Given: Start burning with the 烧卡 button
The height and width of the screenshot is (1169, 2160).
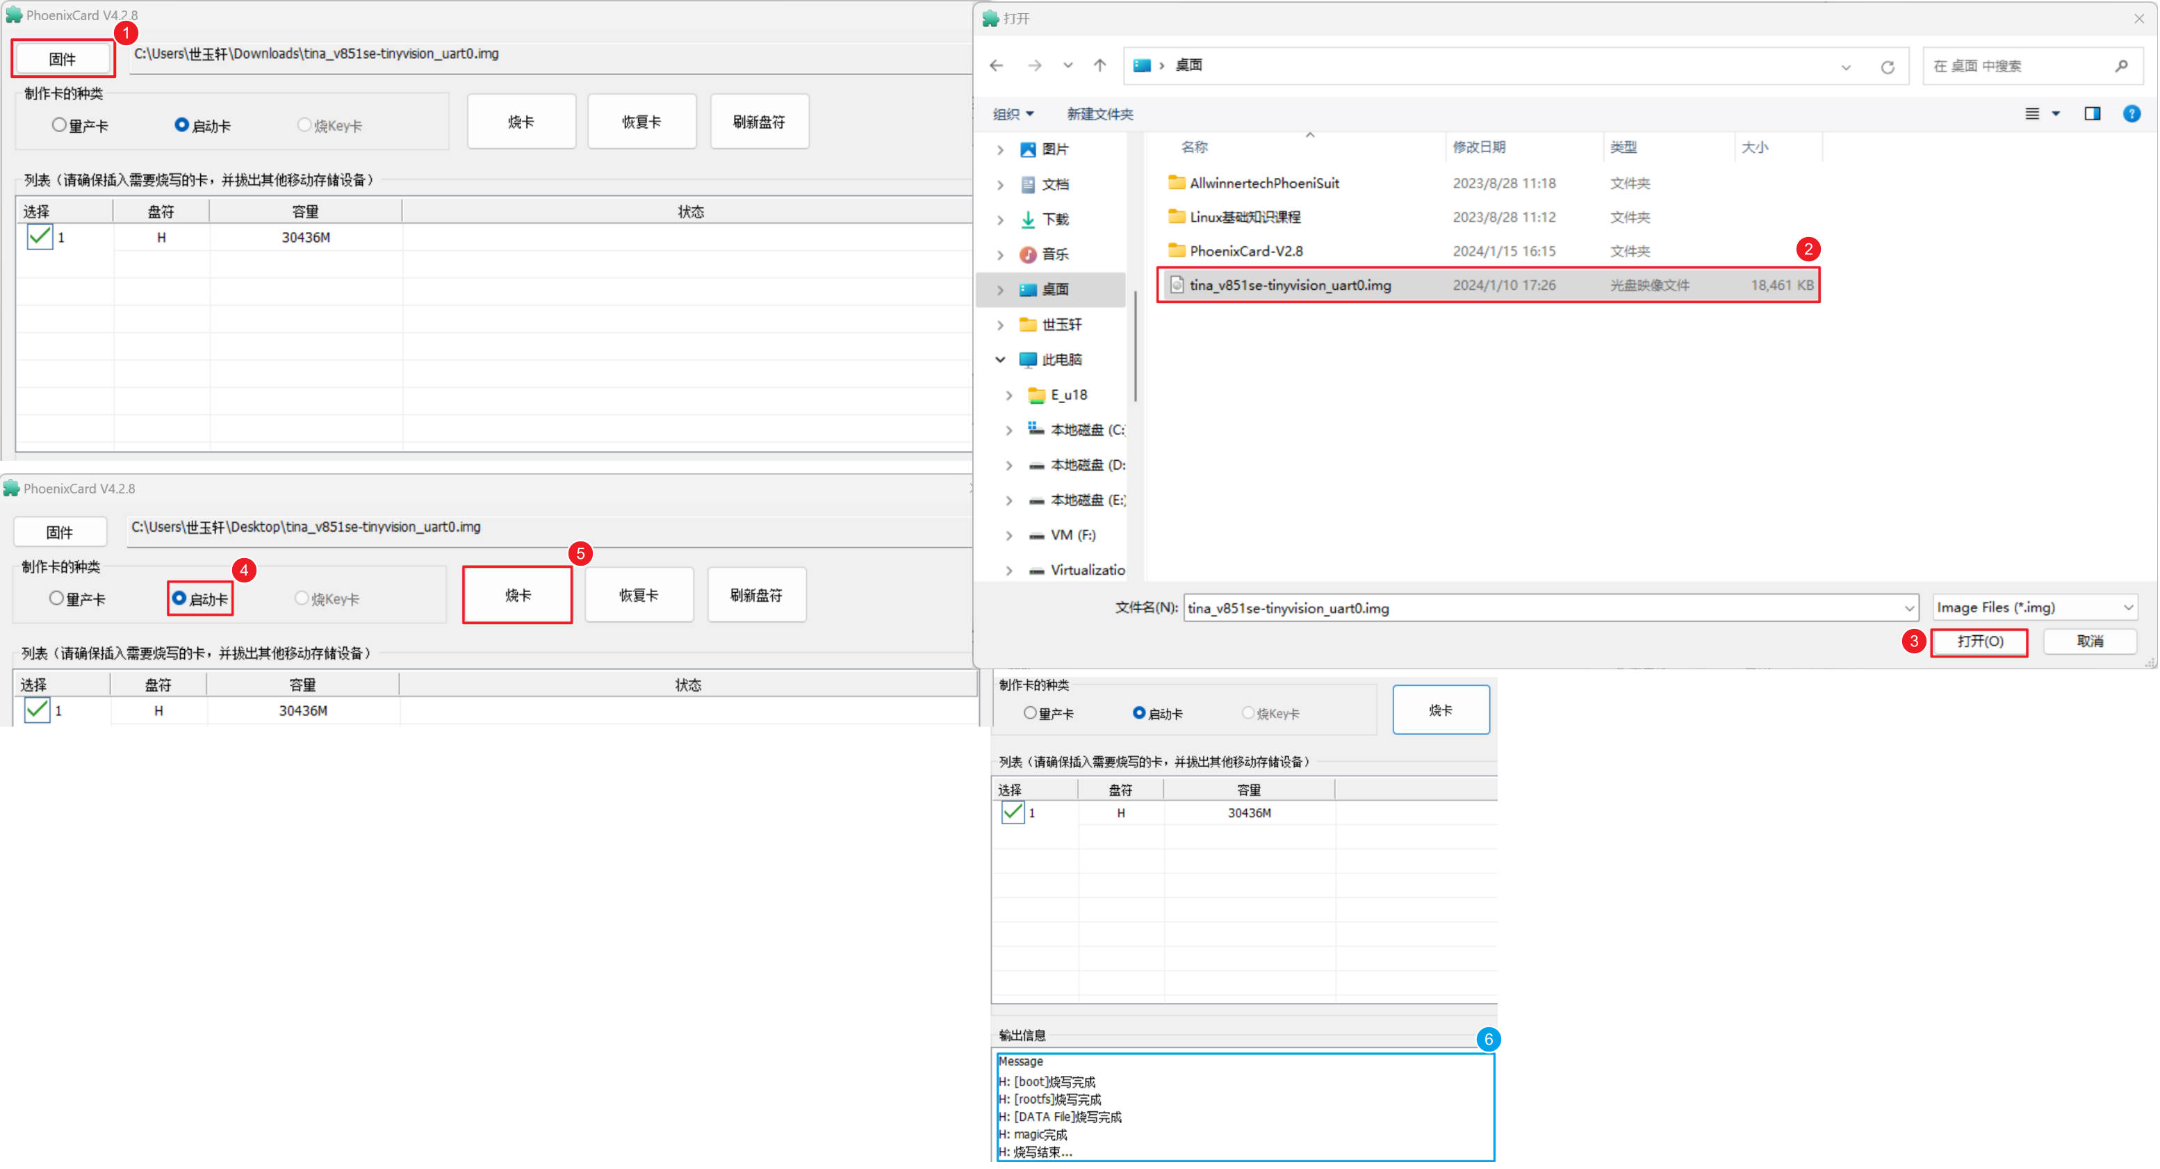Looking at the screenshot, I should [517, 594].
